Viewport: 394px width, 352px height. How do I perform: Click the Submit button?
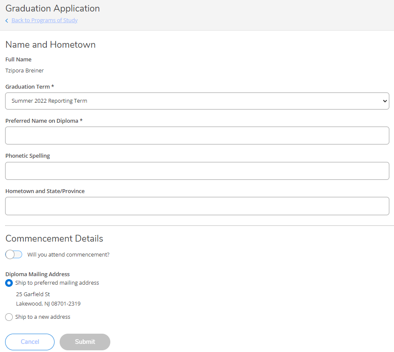click(x=85, y=342)
